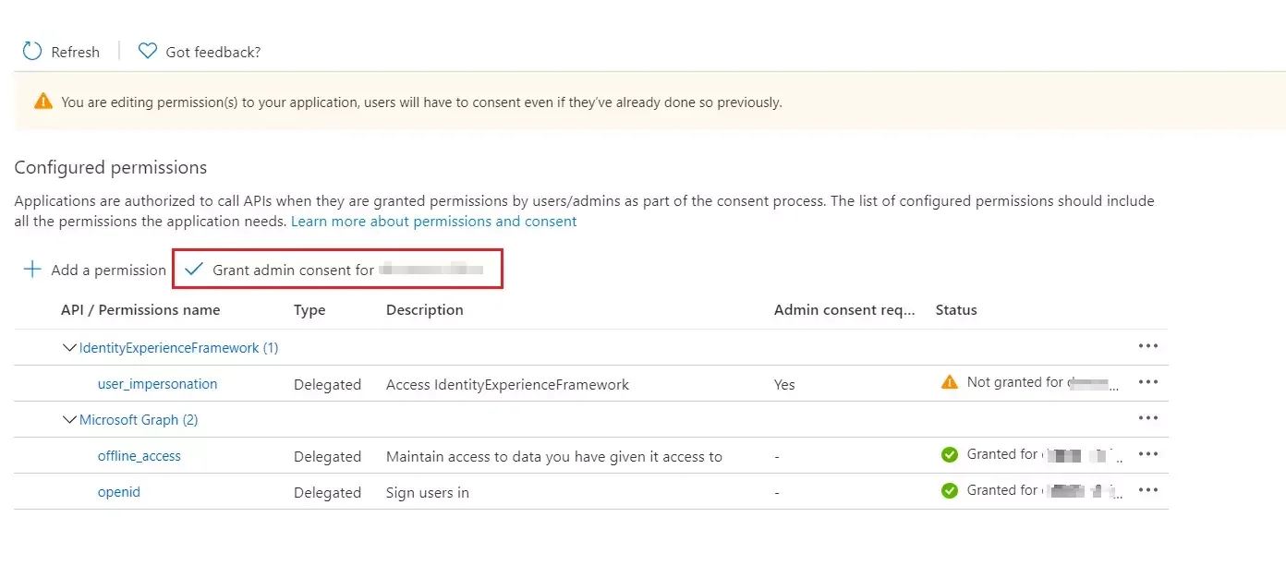Click warning icon beside Not granted status
The height and width of the screenshot is (577, 1286).
click(x=950, y=381)
